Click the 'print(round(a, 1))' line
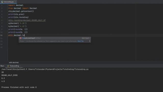 pos(18,29)
